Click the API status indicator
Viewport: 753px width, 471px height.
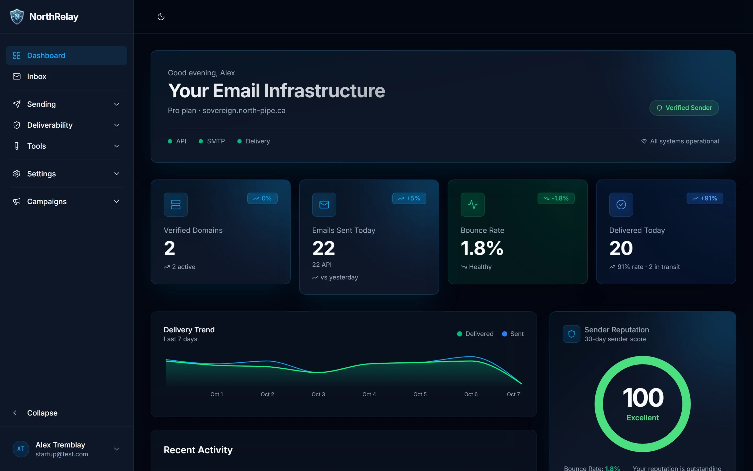click(177, 141)
